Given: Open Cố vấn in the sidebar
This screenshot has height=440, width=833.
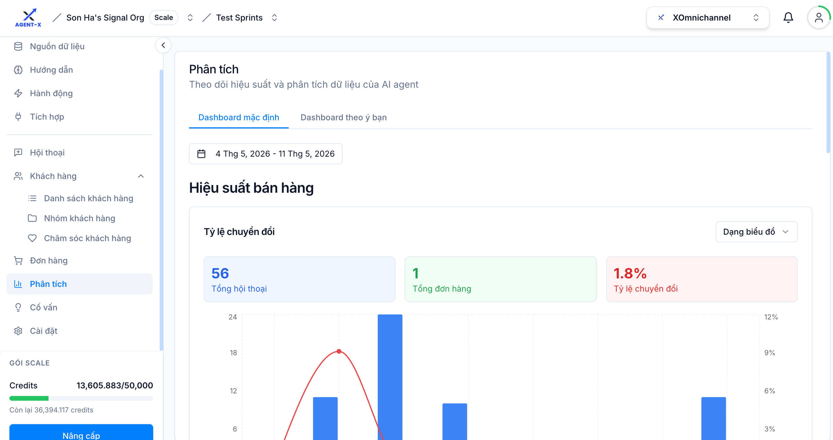Looking at the screenshot, I should [80, 307].
